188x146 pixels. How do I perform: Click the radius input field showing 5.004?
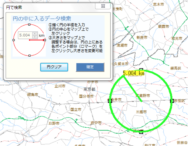25,35
